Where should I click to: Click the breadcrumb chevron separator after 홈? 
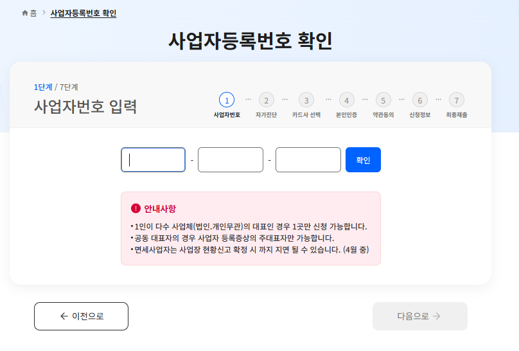coord(44,13)
